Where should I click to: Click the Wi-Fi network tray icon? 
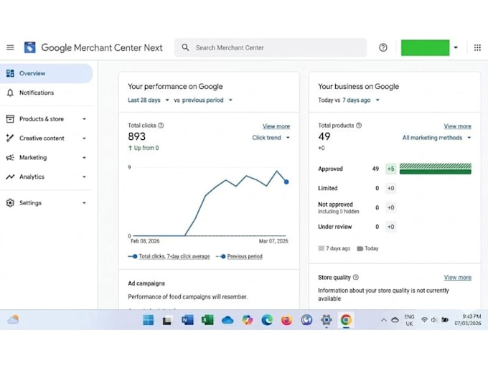(424, 319)
